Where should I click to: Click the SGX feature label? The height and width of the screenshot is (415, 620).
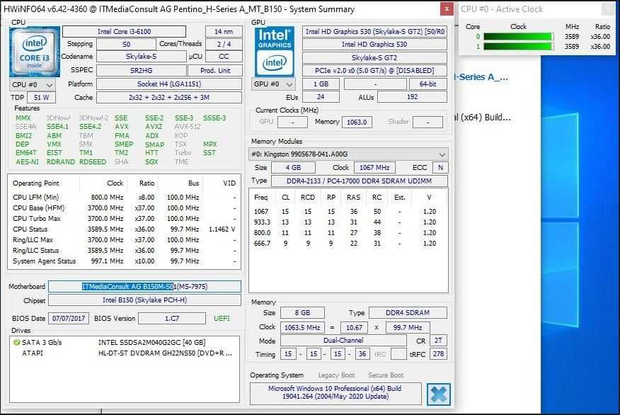pos(151,161)
